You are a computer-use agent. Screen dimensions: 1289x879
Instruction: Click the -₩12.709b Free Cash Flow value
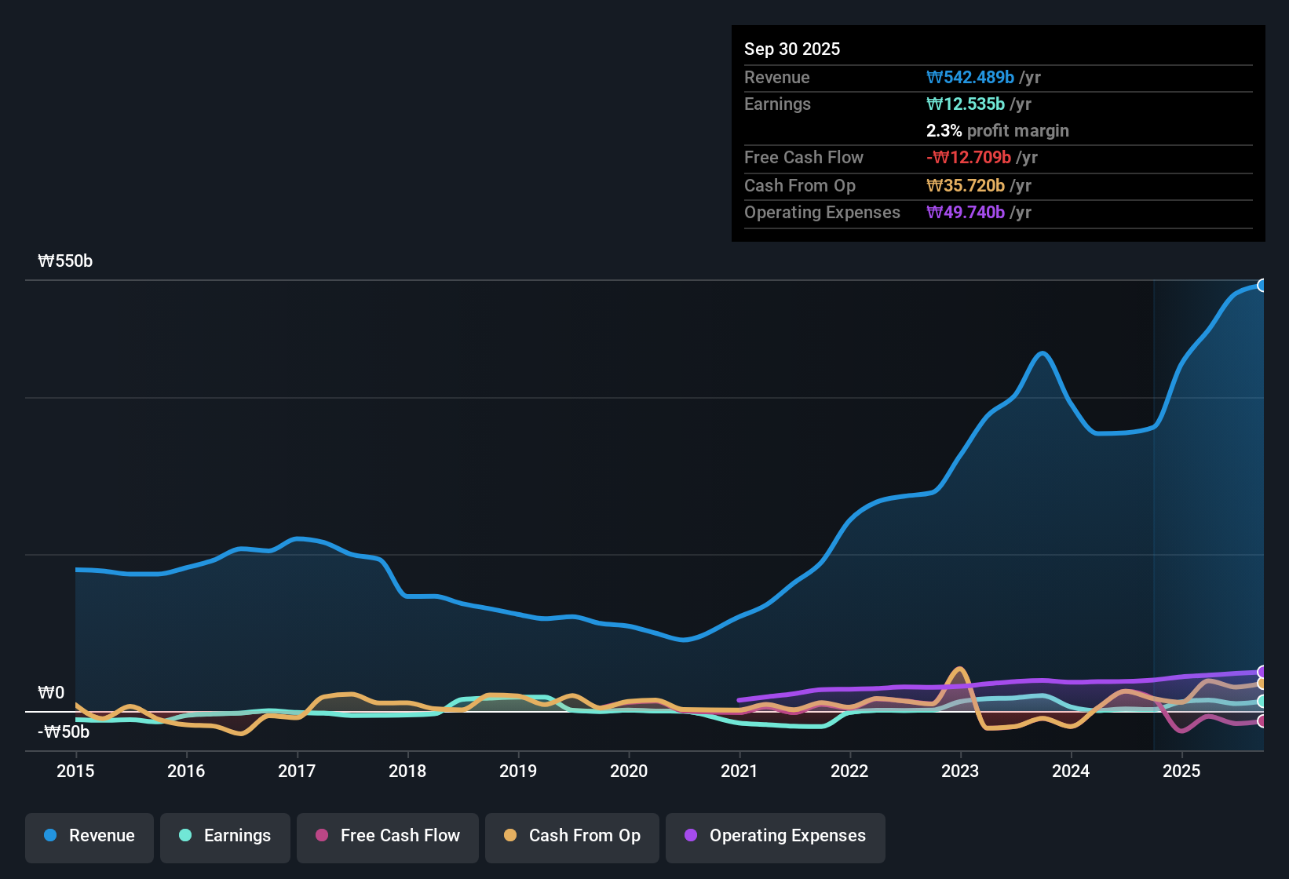[969, 157]
